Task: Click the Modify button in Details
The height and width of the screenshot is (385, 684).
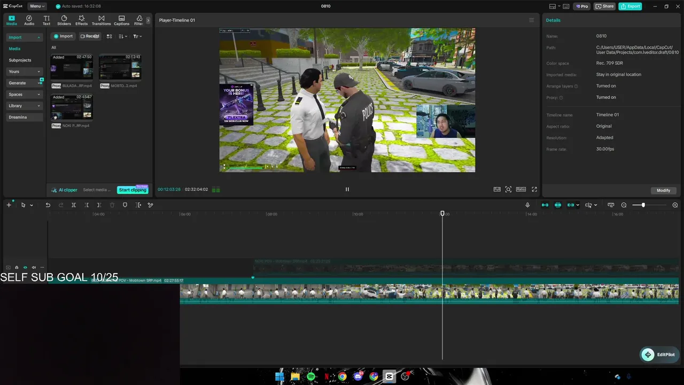Action: click(664, 190)
